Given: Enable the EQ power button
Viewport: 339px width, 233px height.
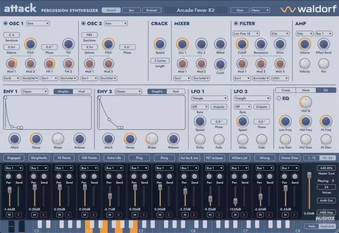Looking at the screenshot, I should (279, 98).
